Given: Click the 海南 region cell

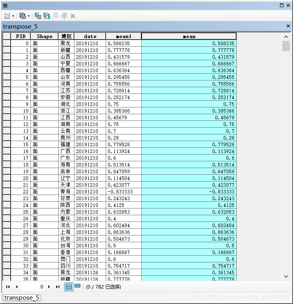Looking at the screenshot, I should [66, 164].
